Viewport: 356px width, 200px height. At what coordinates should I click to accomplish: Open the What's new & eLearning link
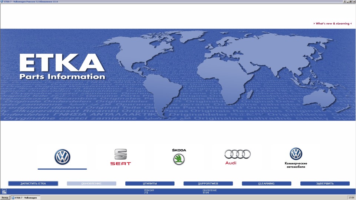pos(333,23)
